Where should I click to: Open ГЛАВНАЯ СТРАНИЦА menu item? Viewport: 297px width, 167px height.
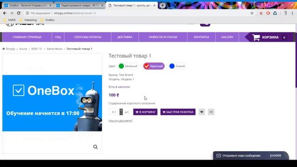coord(27,37)
